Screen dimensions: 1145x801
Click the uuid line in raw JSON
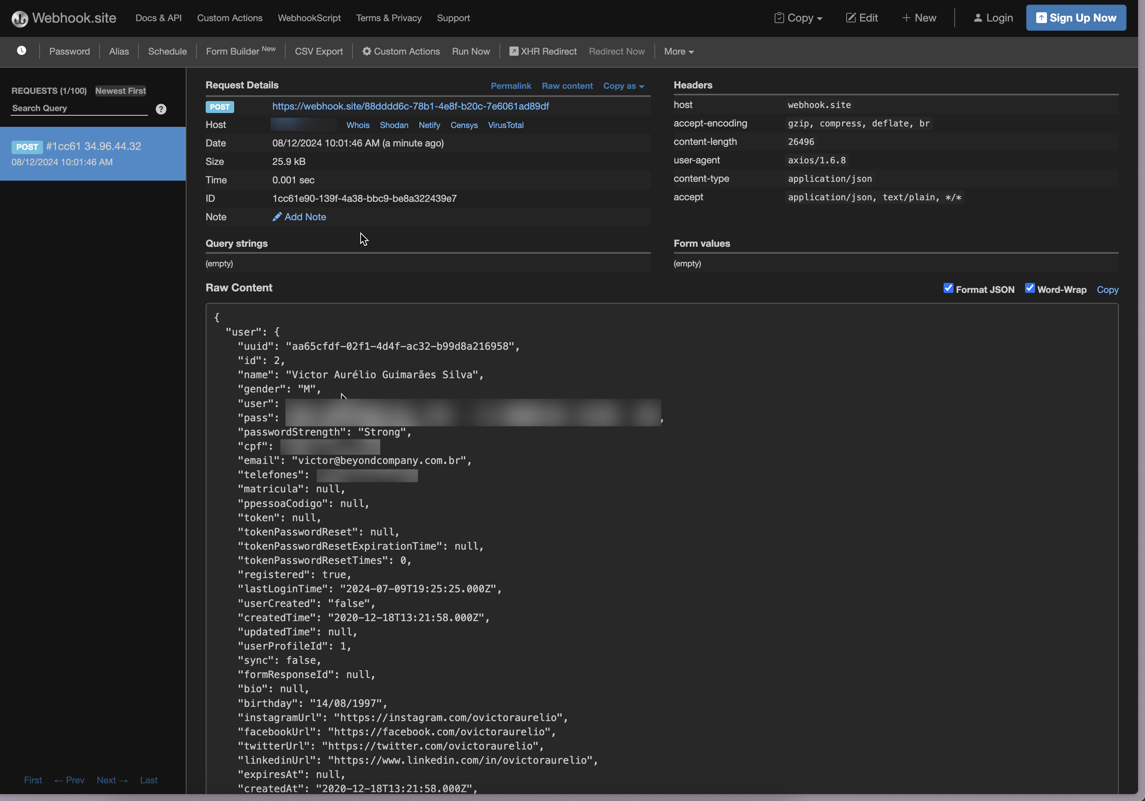(x=378, y=346)
